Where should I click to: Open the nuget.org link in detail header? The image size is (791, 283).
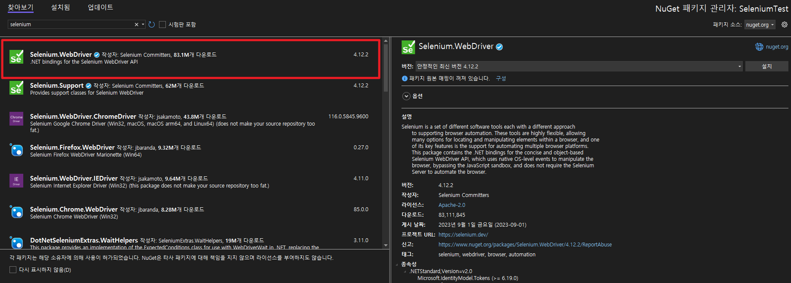tap(777, 47)
